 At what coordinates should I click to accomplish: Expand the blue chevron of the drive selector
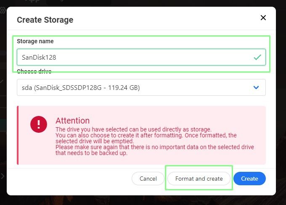[256, 87]
